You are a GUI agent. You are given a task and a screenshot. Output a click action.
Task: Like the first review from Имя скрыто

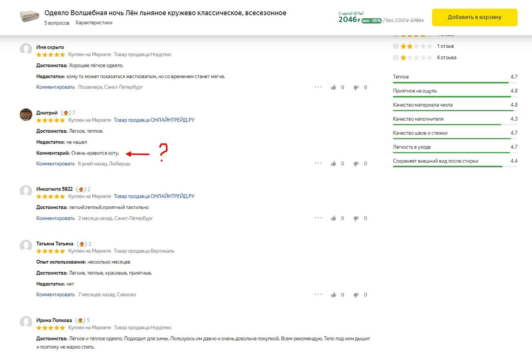pyautogui.click(x=333, y=87)
